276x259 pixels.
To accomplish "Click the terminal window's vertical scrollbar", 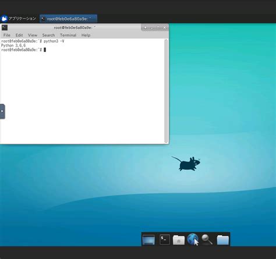I will coord(166,91).
